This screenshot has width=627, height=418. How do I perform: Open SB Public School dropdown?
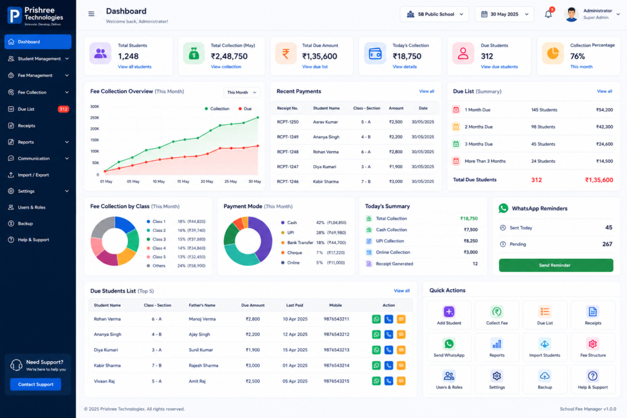pyautogui.click(x=434, y=14)
